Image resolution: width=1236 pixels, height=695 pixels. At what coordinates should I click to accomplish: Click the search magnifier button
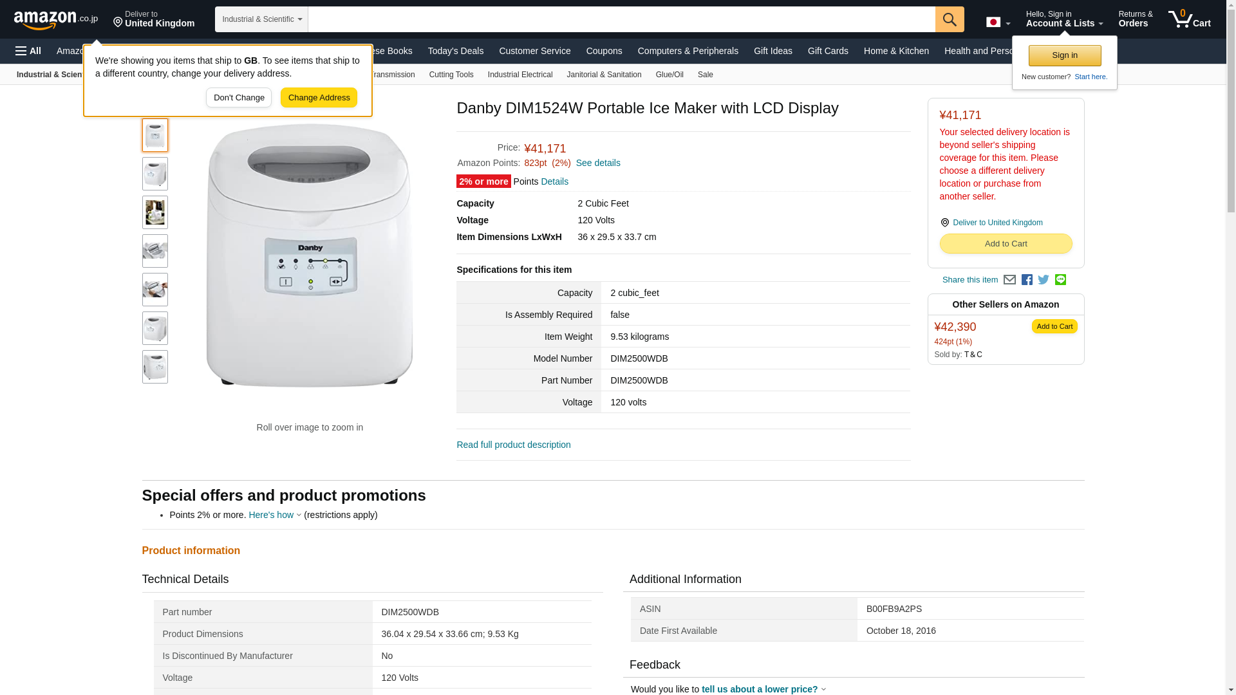(x=950, y=19)
